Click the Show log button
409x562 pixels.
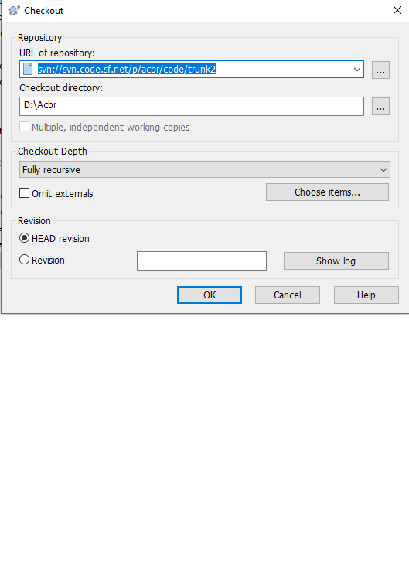click(336, 261)
